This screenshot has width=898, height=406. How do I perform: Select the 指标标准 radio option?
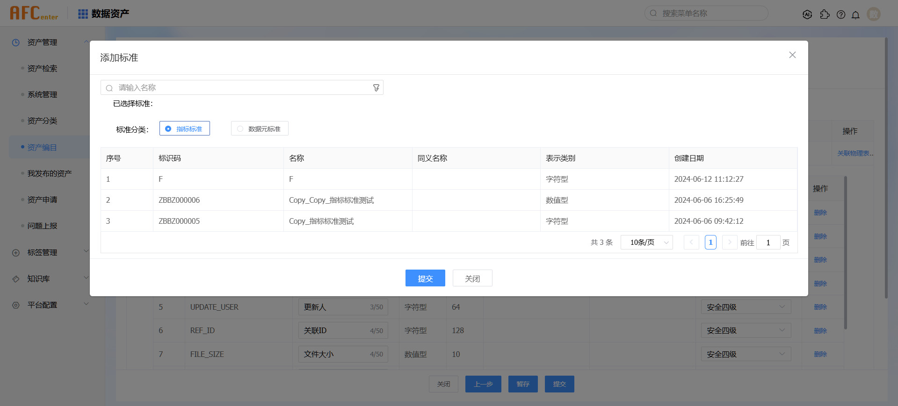point(185,128)
